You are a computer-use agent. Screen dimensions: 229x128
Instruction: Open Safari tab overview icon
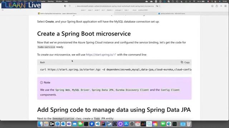click(x=225, y=6)
